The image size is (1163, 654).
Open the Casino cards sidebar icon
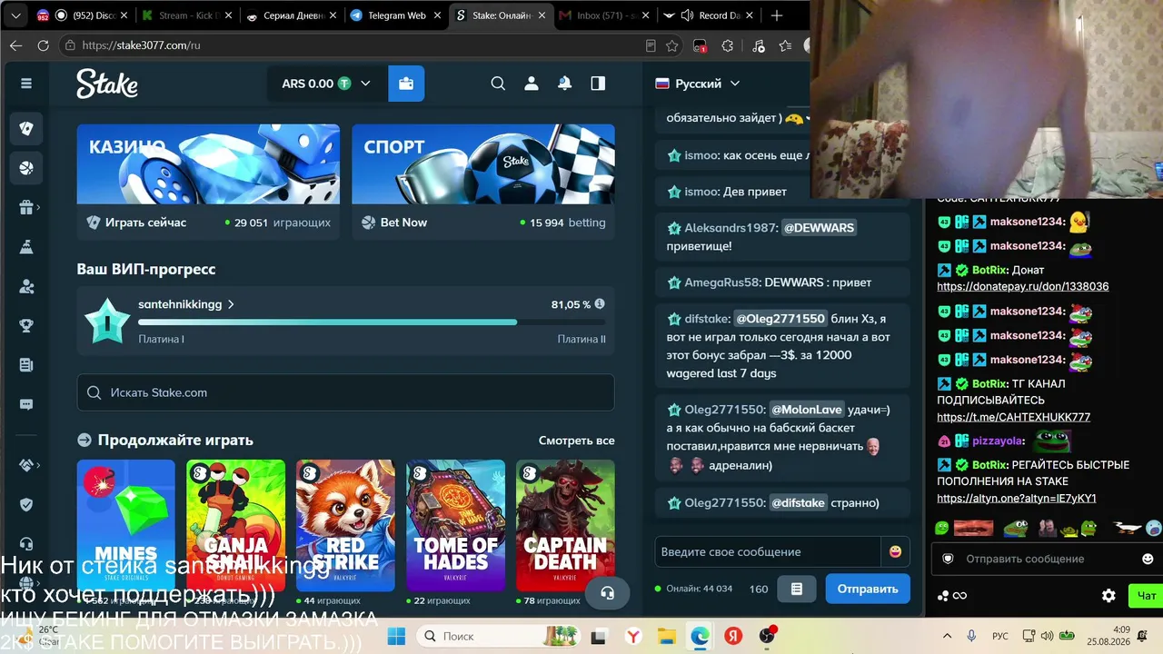pos(26,129)
